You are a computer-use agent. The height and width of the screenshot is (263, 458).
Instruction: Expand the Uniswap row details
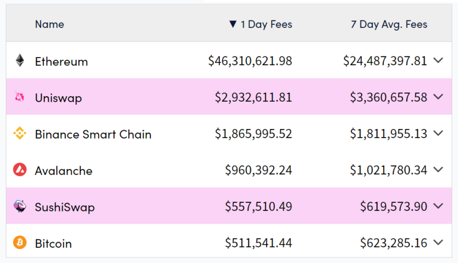point(438,97)
